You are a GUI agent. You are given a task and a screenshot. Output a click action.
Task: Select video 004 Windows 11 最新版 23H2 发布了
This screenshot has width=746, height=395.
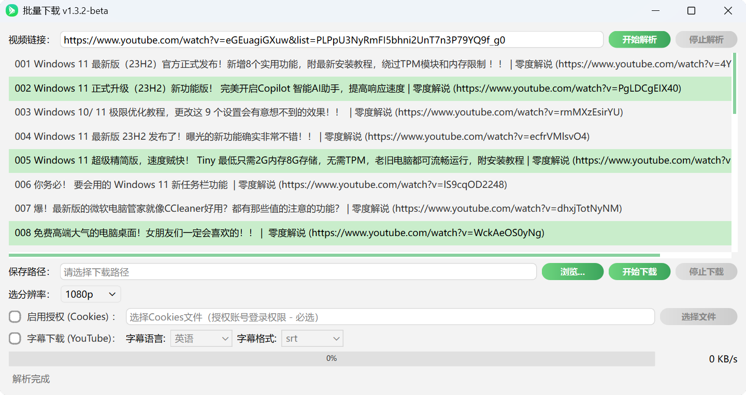(x=370, y=137)
